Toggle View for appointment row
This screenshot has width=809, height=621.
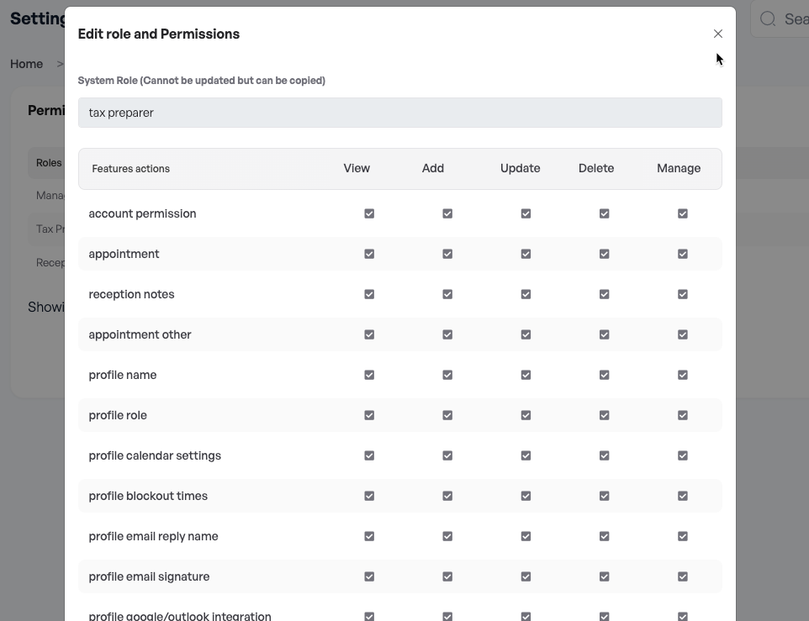coord(369,254)
